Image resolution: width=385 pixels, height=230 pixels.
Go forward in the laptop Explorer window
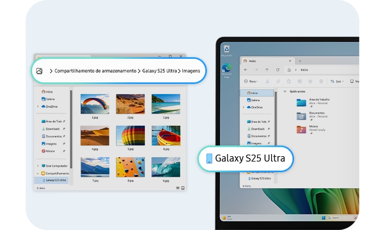click(x=256, y=70)
